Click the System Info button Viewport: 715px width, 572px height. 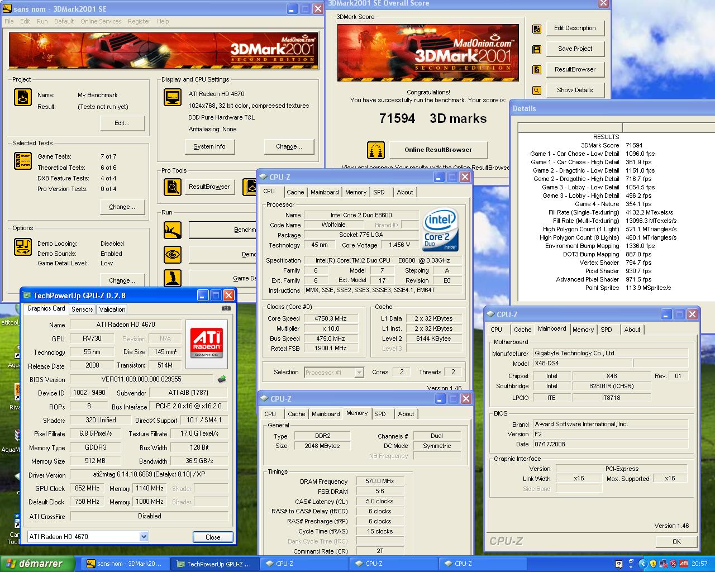point(209,146)
